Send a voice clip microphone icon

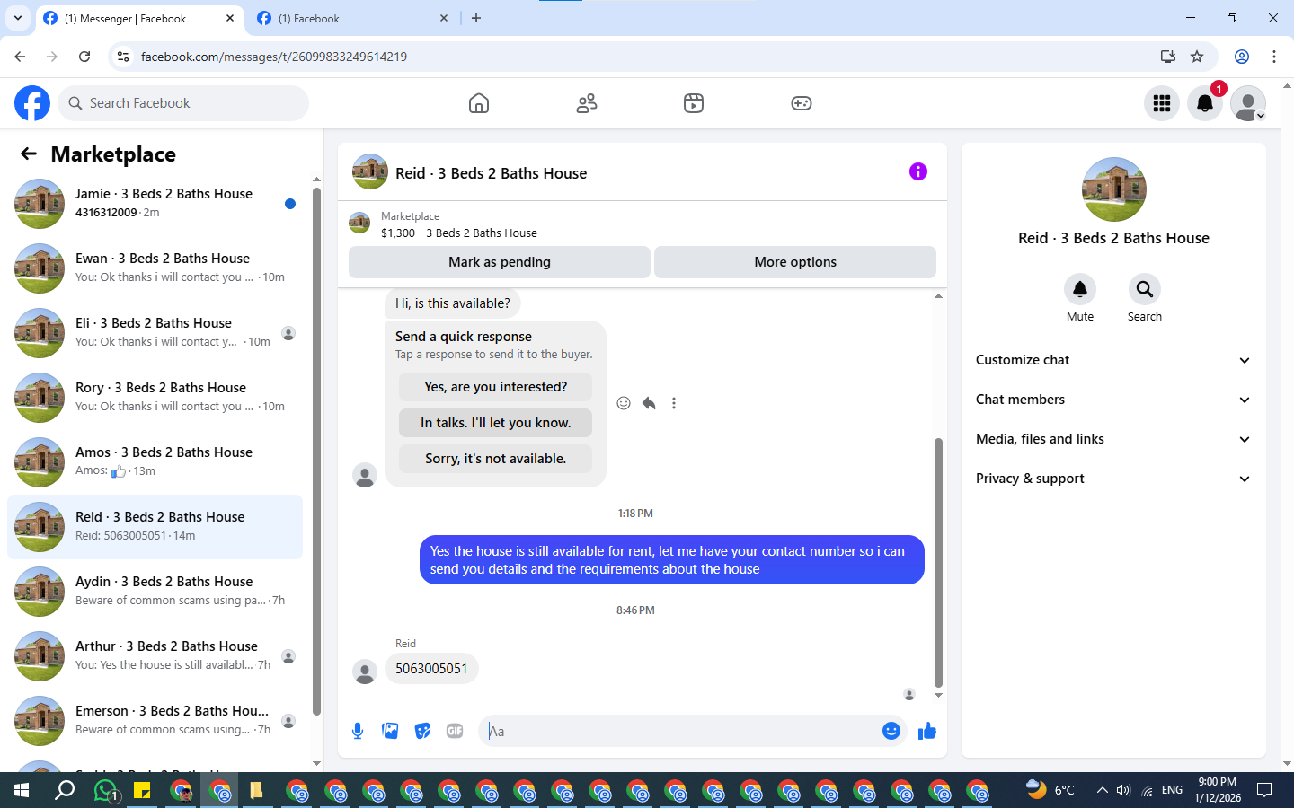point(358,731)
